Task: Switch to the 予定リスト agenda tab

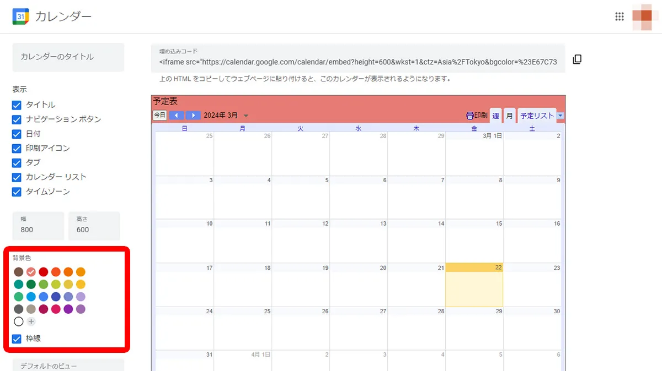Action: (x=537, y=116)
